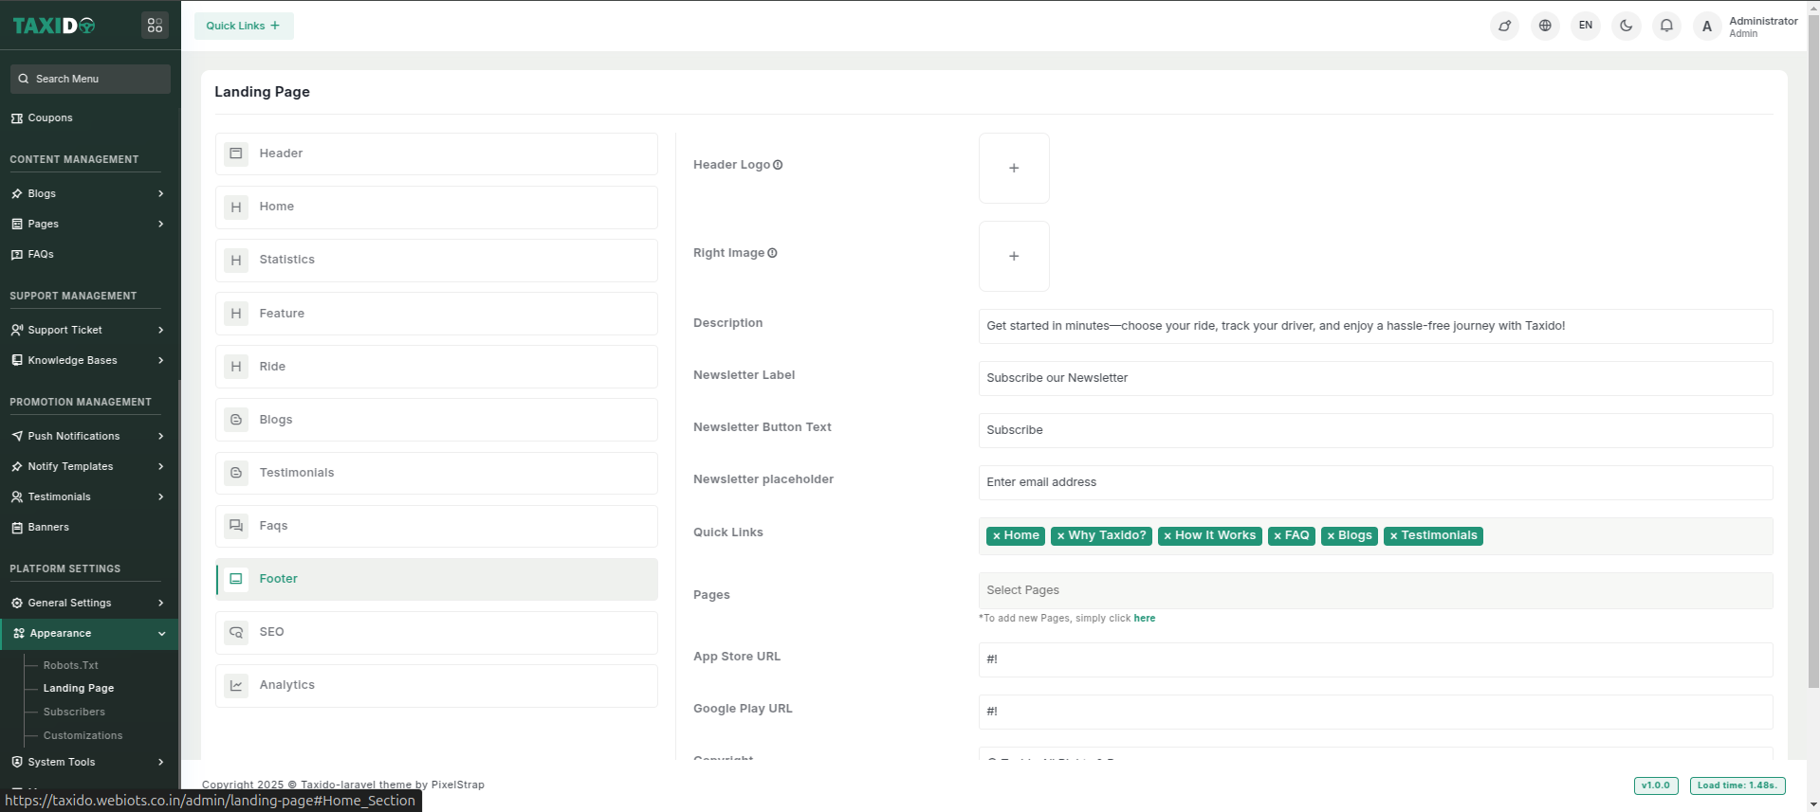The width and height of the screenshot is (1820, 812).
Task: Toggle dark mode moon icon
Action: [1626, 26]
